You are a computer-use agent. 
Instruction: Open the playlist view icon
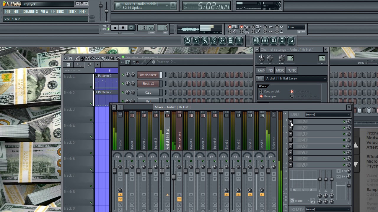(x=256, y=41)
